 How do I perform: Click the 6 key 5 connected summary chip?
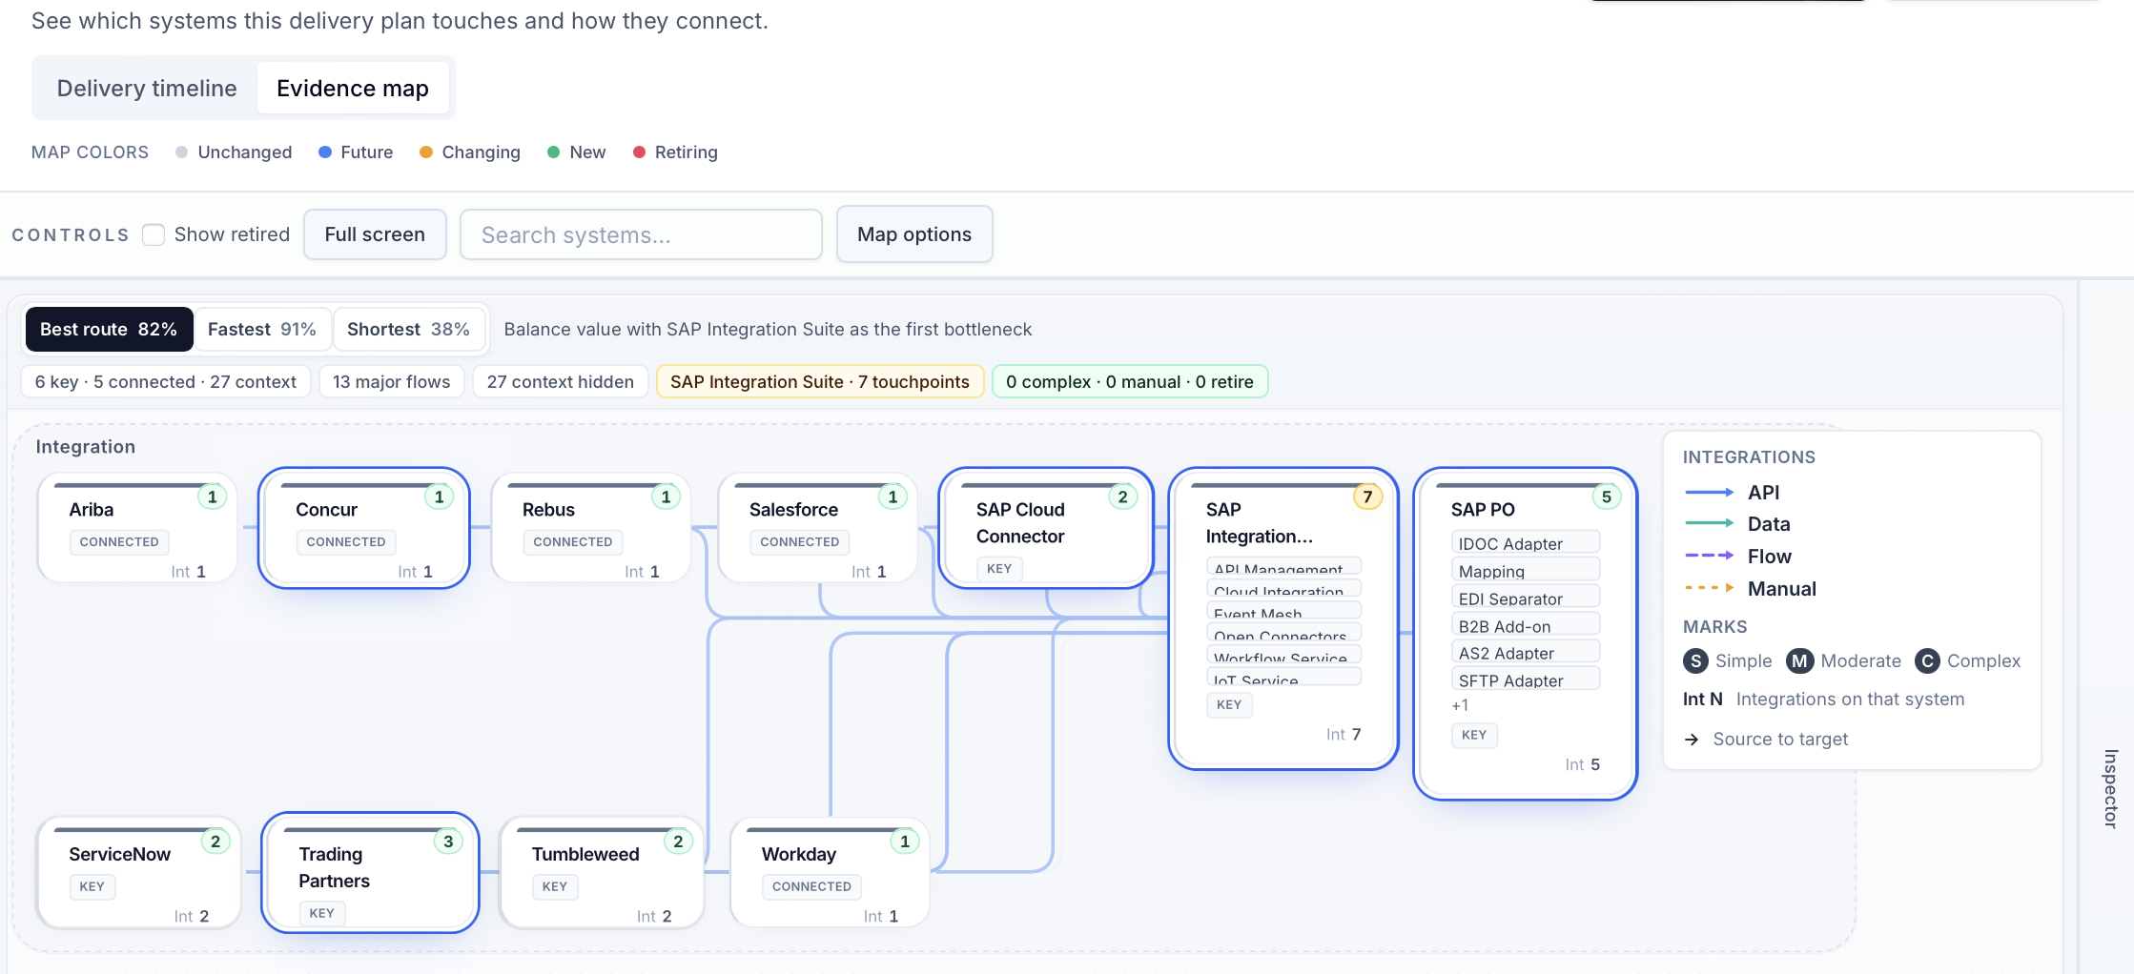[x=166, y=381]
